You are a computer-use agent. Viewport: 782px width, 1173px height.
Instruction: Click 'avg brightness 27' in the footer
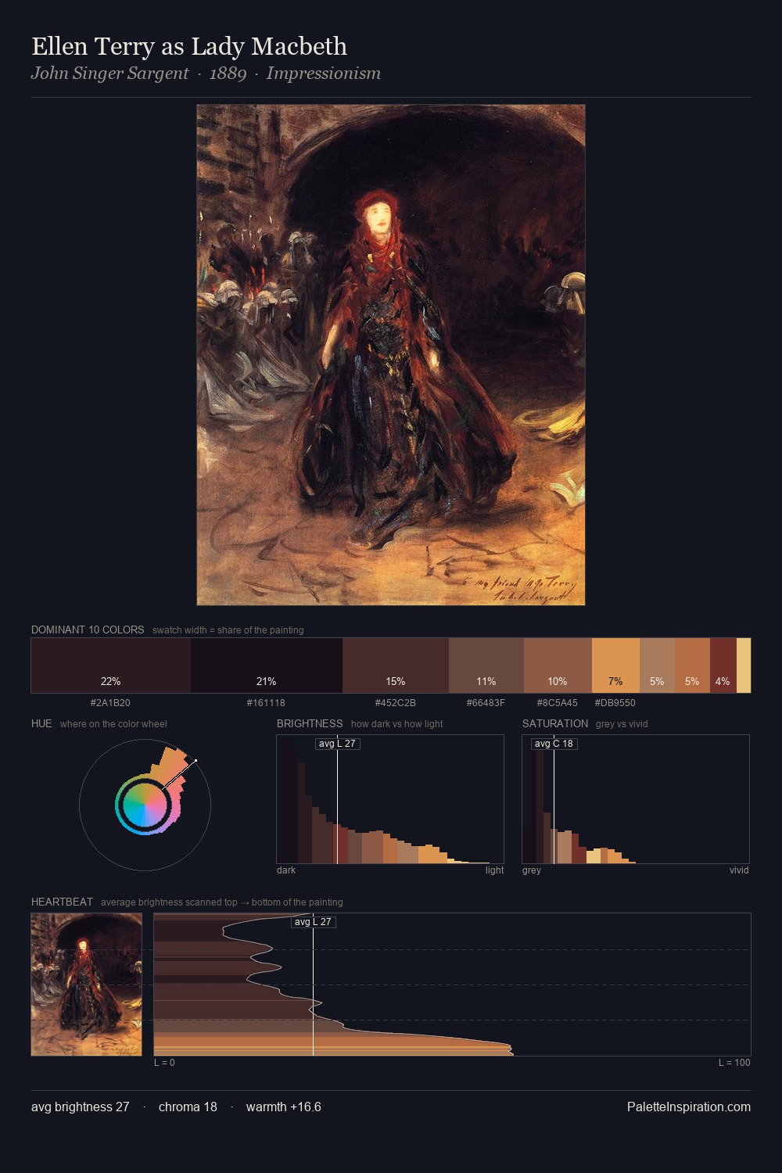tap(81, 1107)
